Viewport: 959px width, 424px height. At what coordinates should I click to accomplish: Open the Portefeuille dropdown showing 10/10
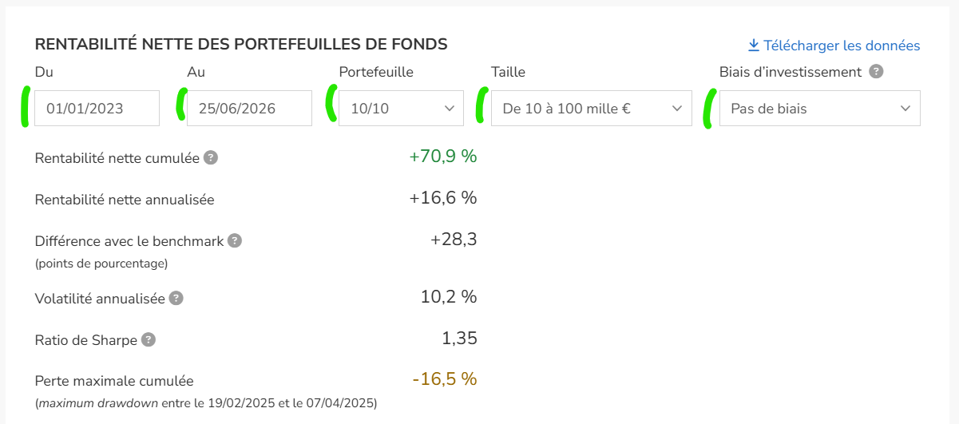point(402,109)
